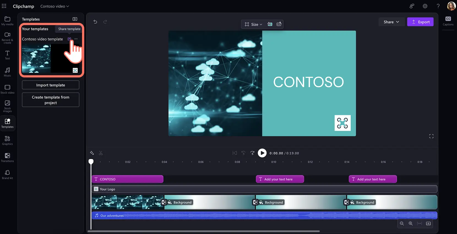Select the second Background clip
This screenshot has width=457, height=234.
point(301,202)
